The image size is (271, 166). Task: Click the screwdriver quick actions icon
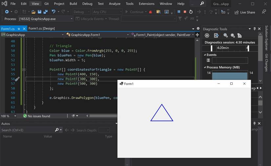coord(17,79)
